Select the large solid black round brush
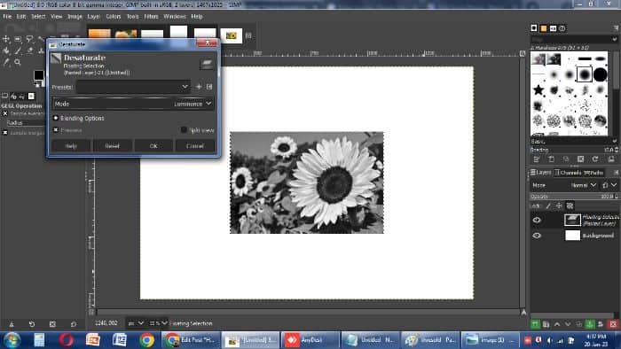Viewport: 621px width, 349px height. click(x=600, y=74)
